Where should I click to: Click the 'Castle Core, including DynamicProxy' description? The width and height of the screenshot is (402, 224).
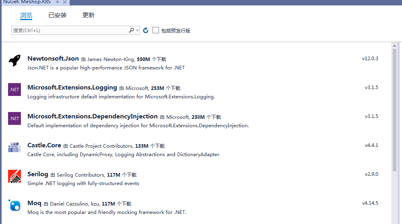123,155
